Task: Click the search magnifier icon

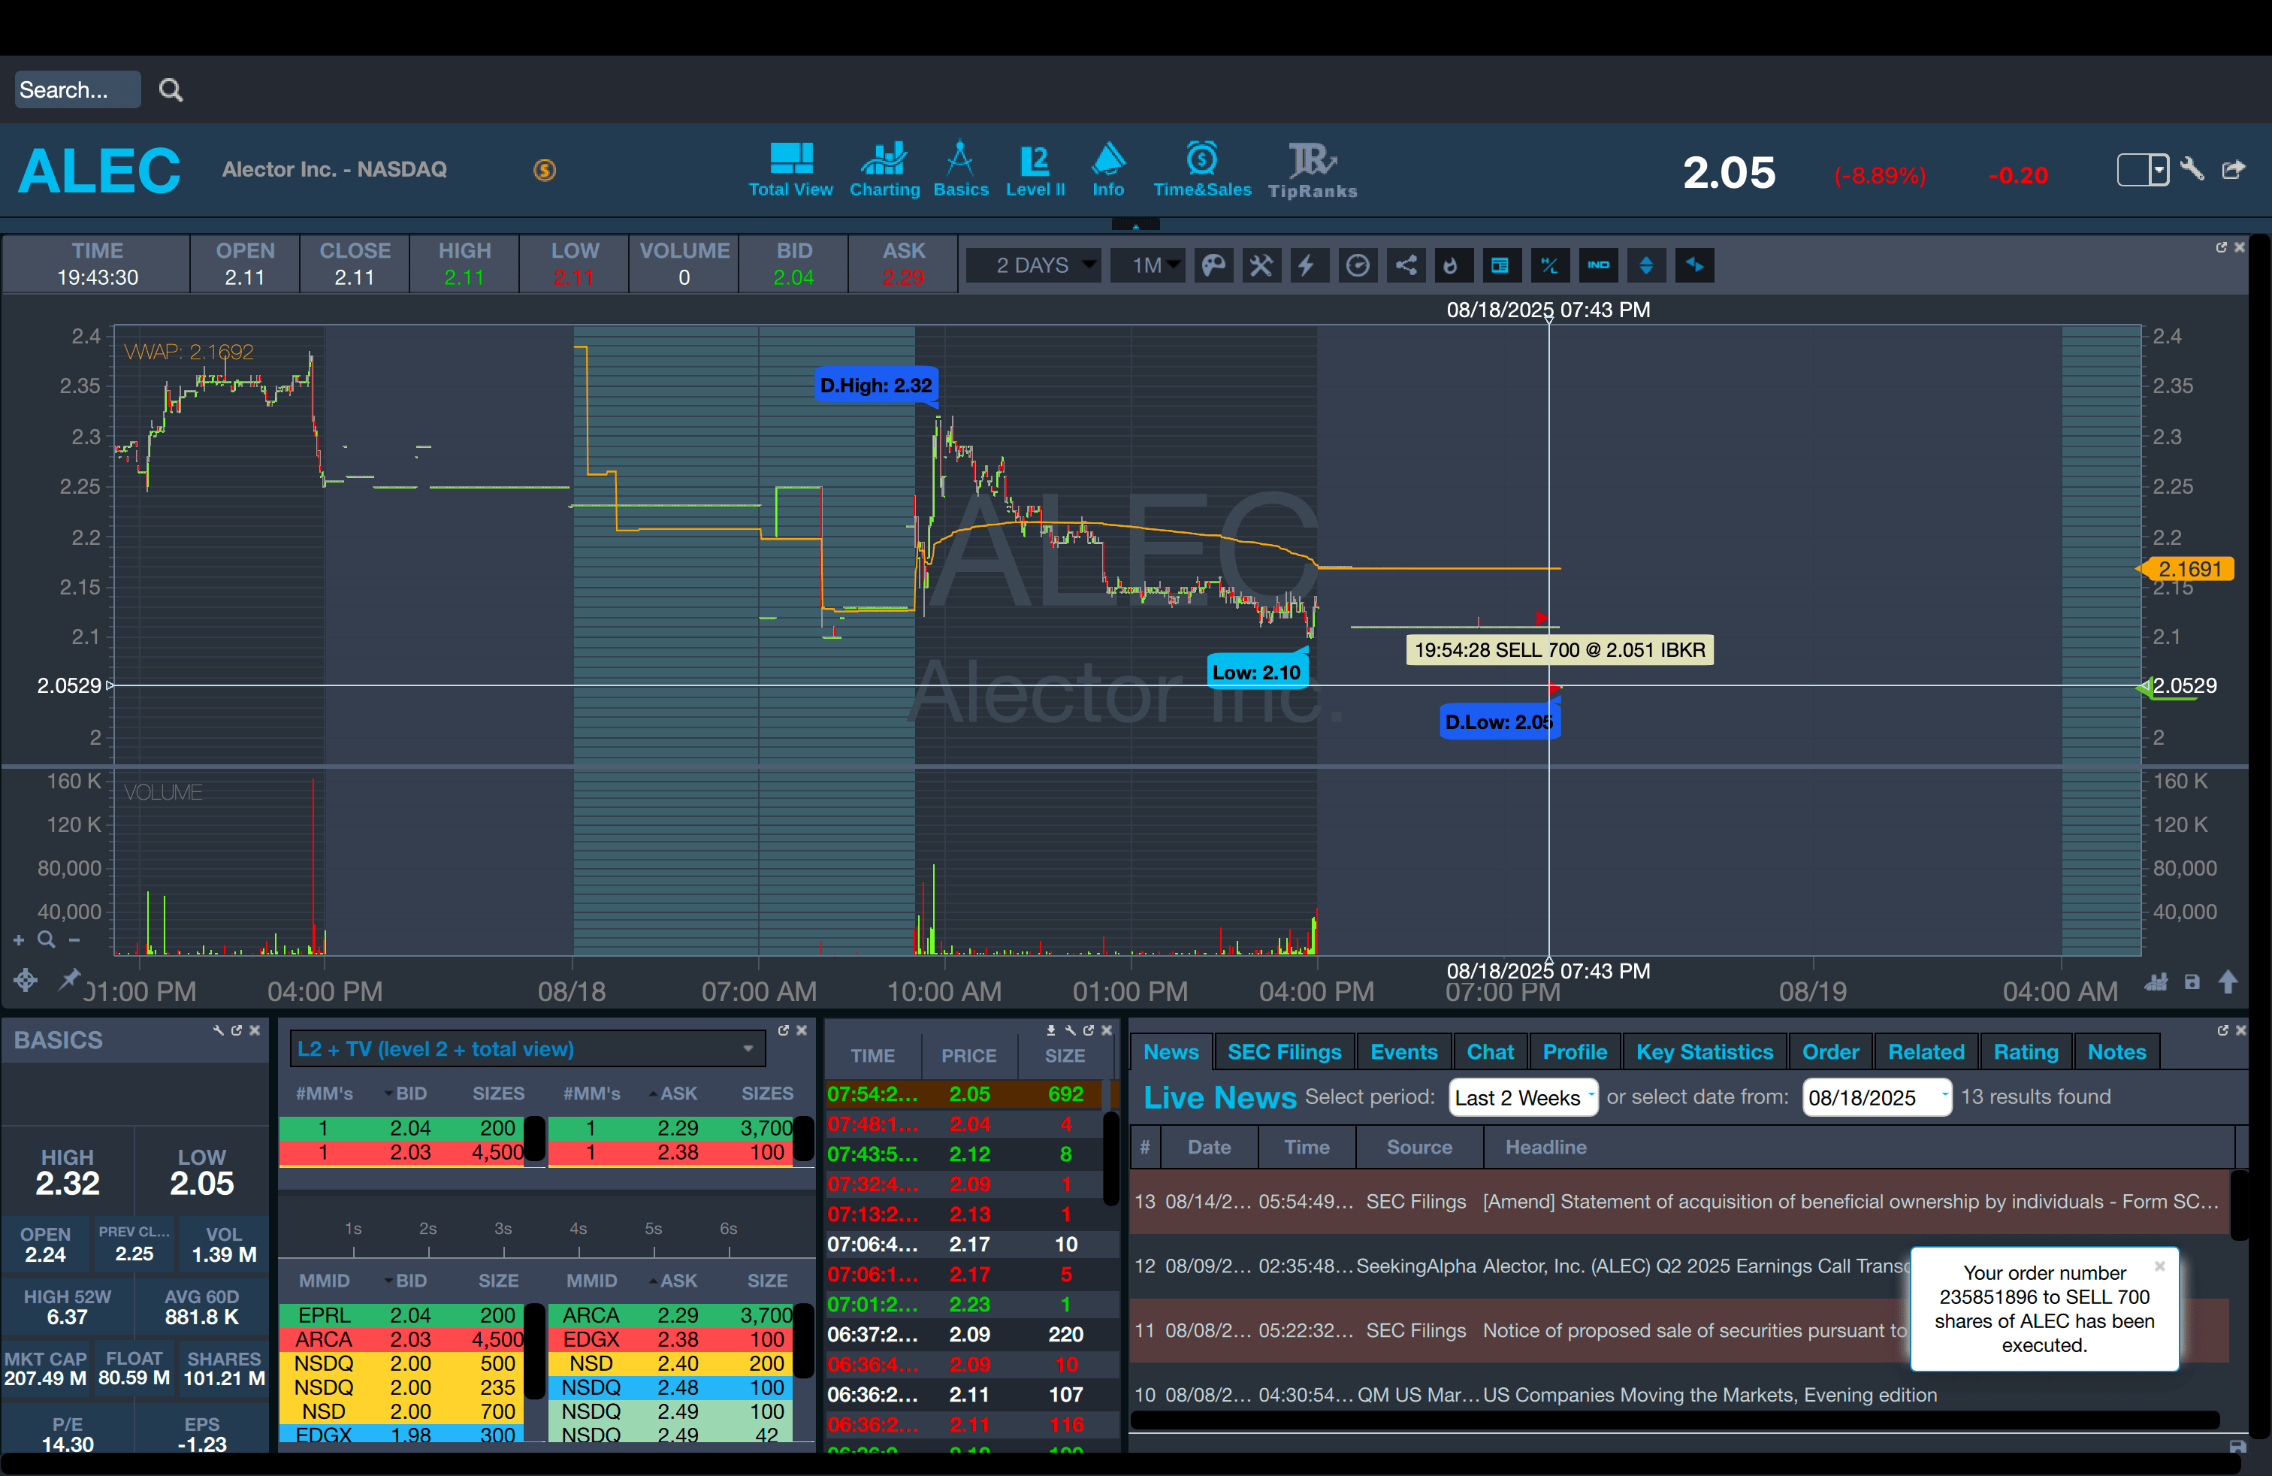Action: 171,89
